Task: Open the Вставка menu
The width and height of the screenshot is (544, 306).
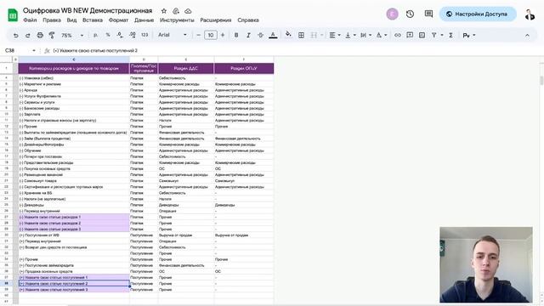Action: point(93,20)
